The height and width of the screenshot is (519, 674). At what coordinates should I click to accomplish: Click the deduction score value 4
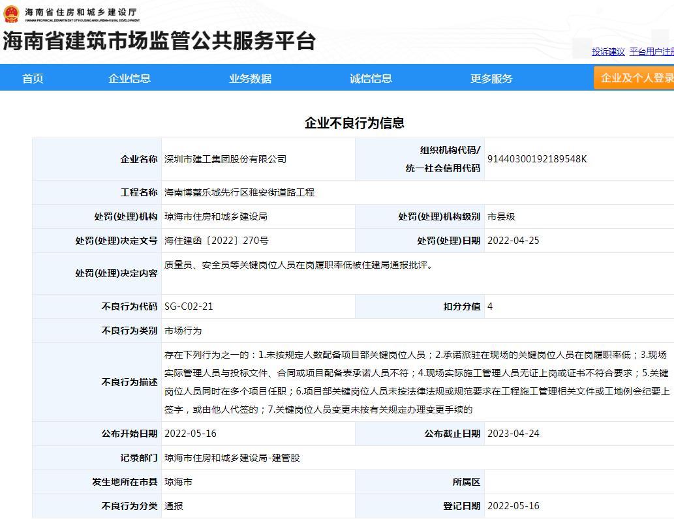click(490, 306)
